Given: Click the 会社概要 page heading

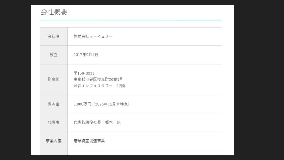Looking at the screenshot, I should (54, 12).
